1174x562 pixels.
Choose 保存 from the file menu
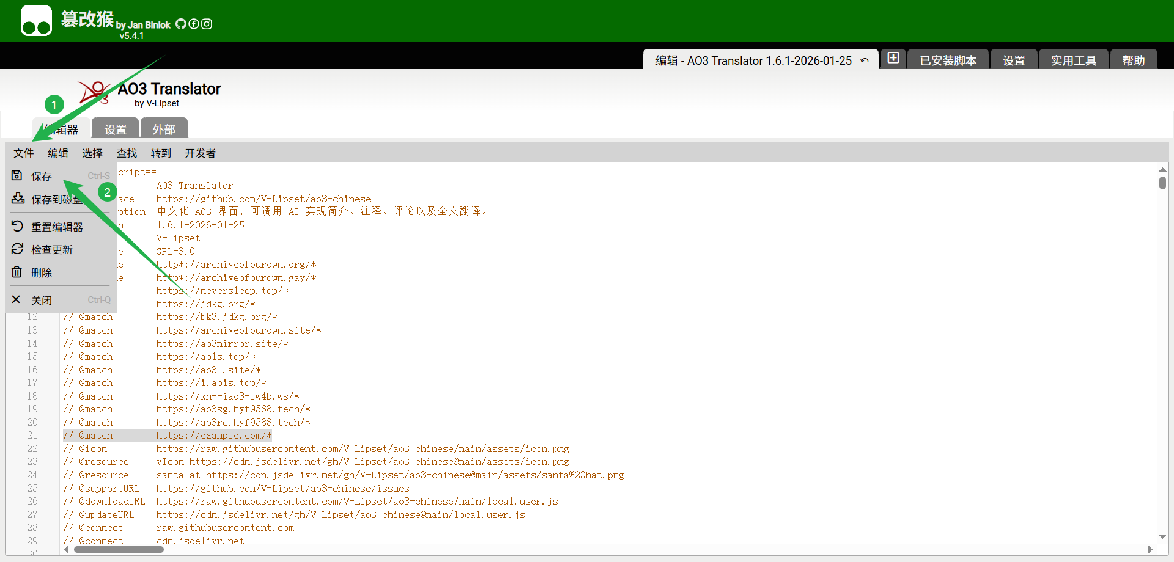coord(42,177)
